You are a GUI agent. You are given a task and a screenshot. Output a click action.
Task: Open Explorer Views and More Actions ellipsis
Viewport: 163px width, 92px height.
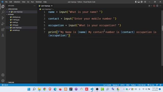(x=35, y=6)
